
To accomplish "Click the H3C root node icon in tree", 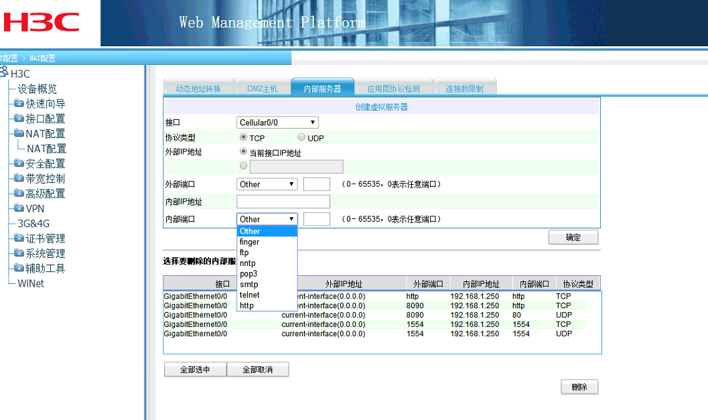I will point(4,72).
